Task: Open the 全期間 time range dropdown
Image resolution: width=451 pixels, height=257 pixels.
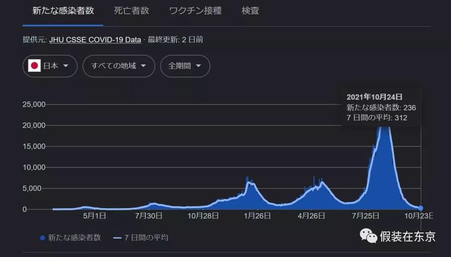Action: pyautogui.click(x=185, y=66)
